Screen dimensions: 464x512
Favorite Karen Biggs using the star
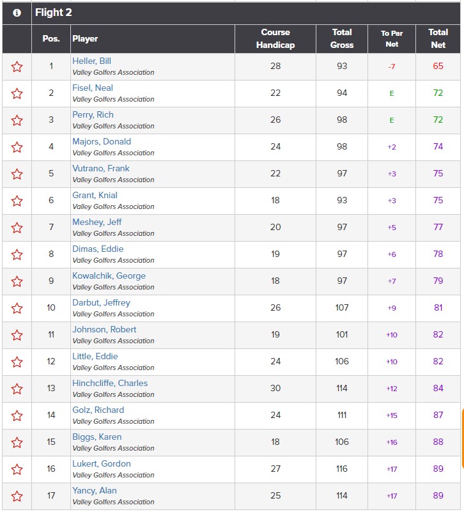[17, 442]
